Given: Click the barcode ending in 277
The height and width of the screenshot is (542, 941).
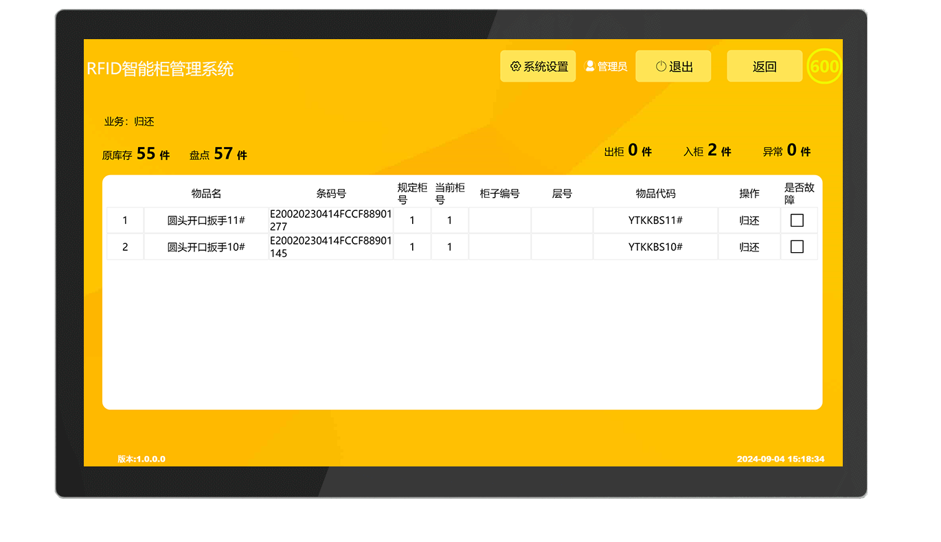Looking at the screenshot, I should [331, 221].
